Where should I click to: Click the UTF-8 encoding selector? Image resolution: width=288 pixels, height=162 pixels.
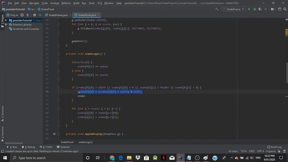point(261,151)
